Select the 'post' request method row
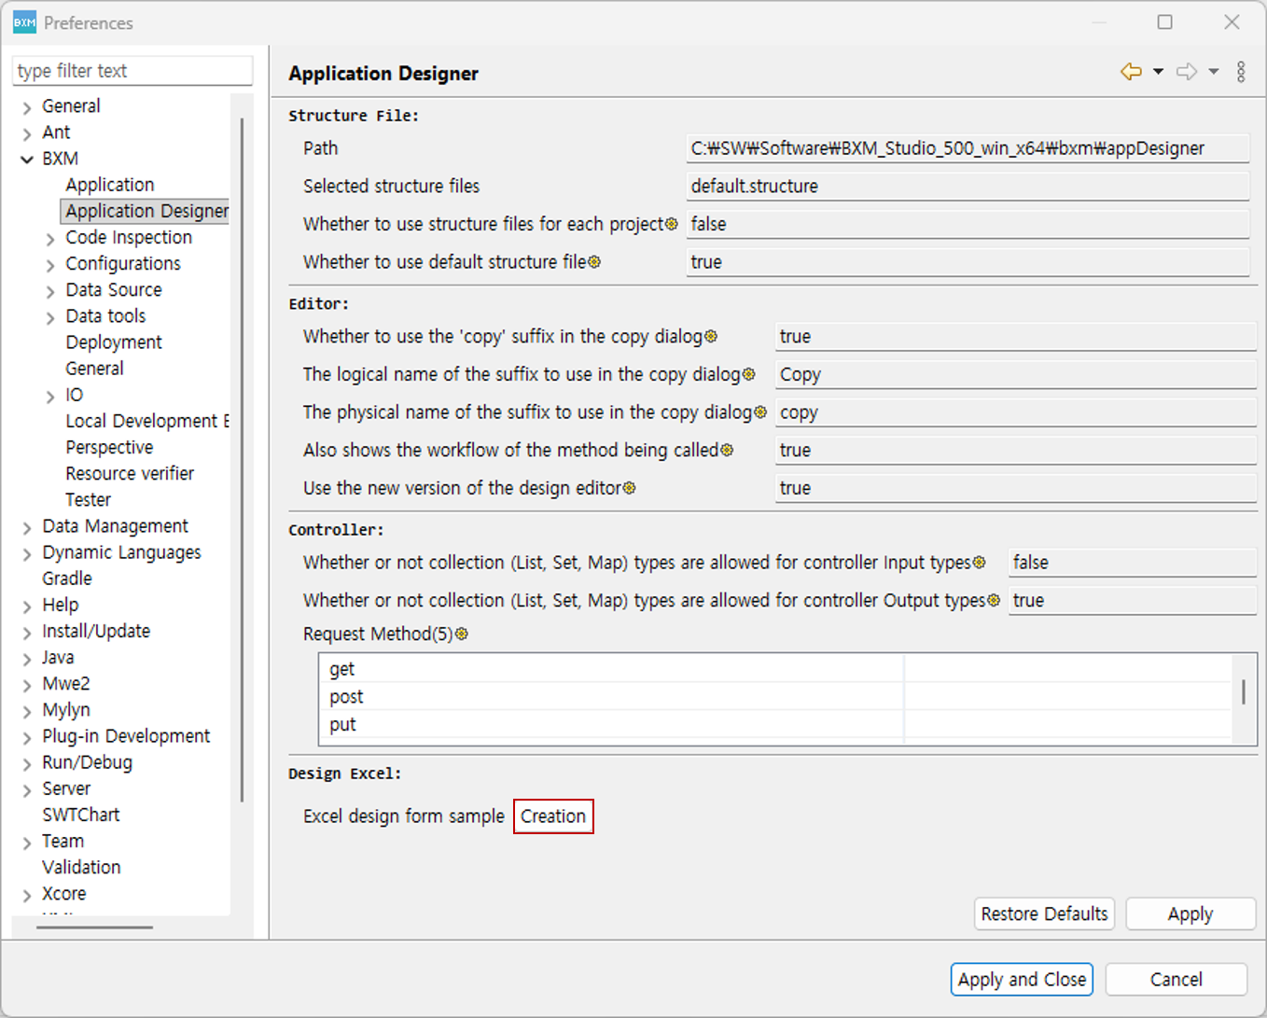1267x1018 pixels. click(x=346, y=697)
